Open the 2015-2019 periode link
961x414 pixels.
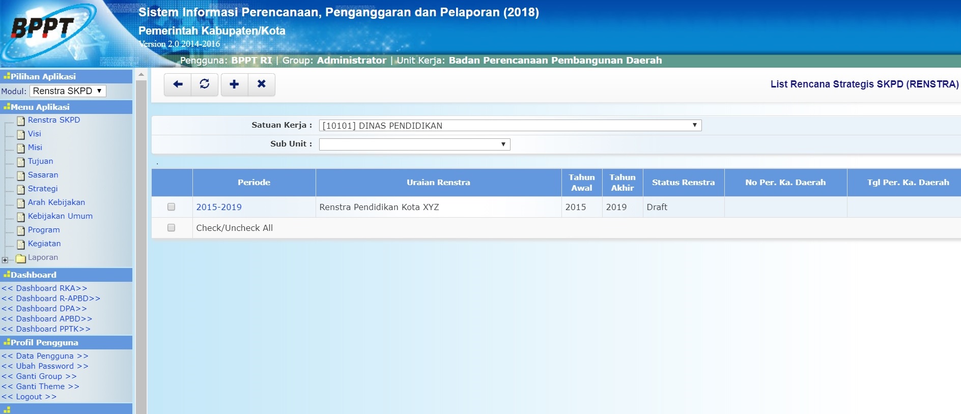tap(219, 207)
